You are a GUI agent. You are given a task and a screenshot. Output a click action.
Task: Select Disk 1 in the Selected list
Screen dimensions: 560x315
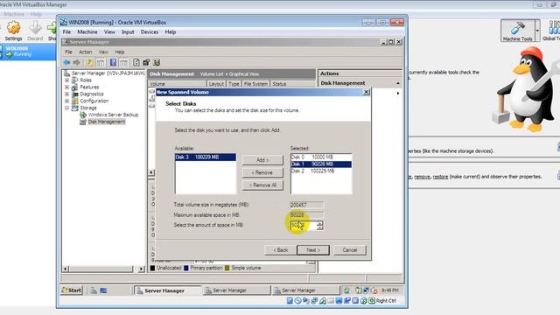(x=321, y=164)
